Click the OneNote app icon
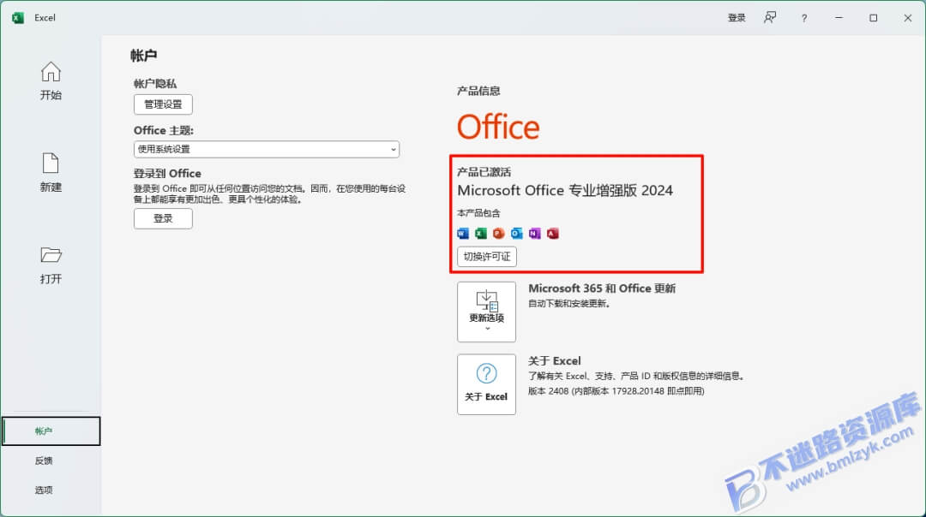The width and height of the screenshot is (926, 517). (x=534, y=234)
